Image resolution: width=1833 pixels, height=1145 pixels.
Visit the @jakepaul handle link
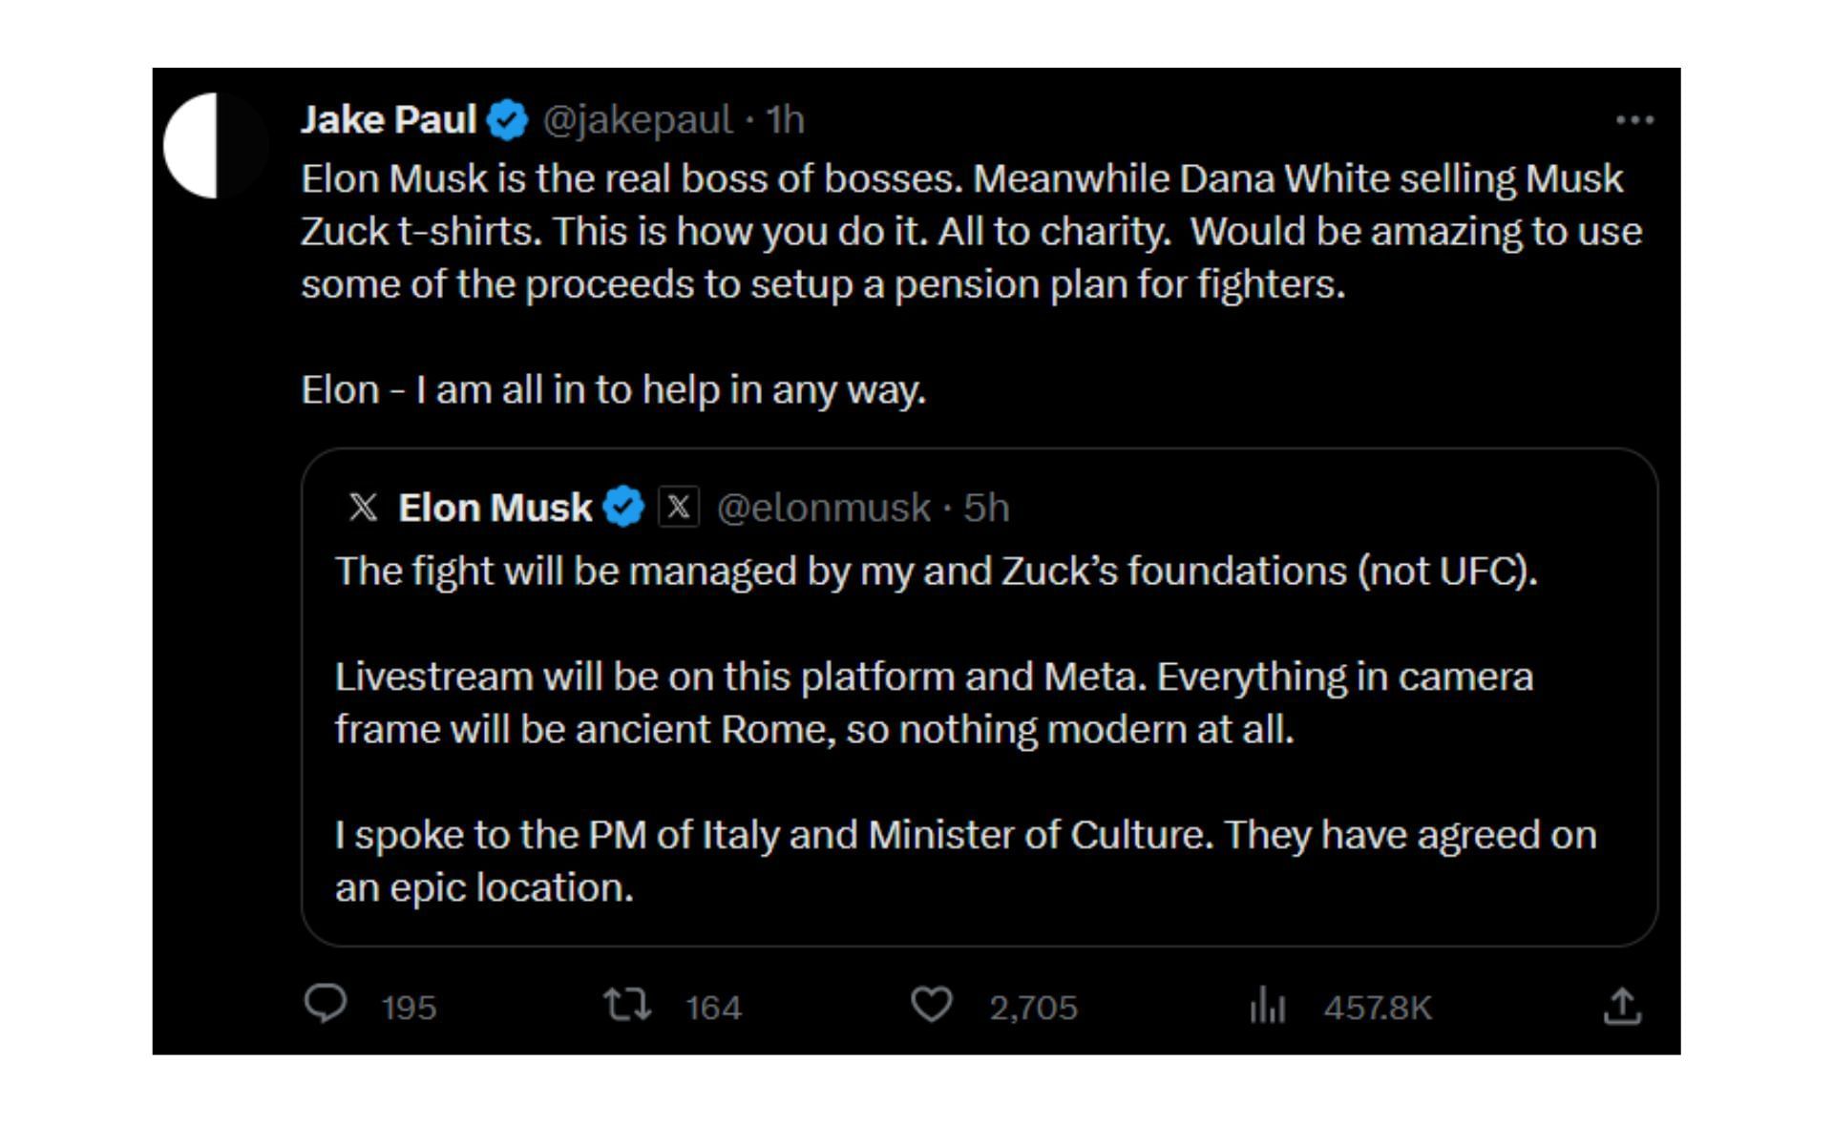click(x=638, y=120)
